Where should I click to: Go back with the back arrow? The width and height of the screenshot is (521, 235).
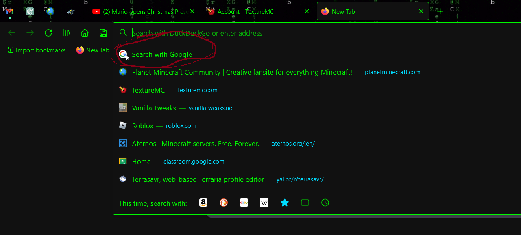point(12,33)
